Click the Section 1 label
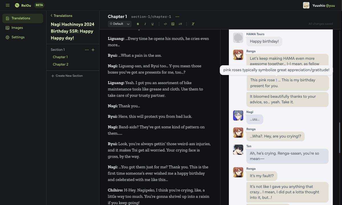 click(58, 50)
